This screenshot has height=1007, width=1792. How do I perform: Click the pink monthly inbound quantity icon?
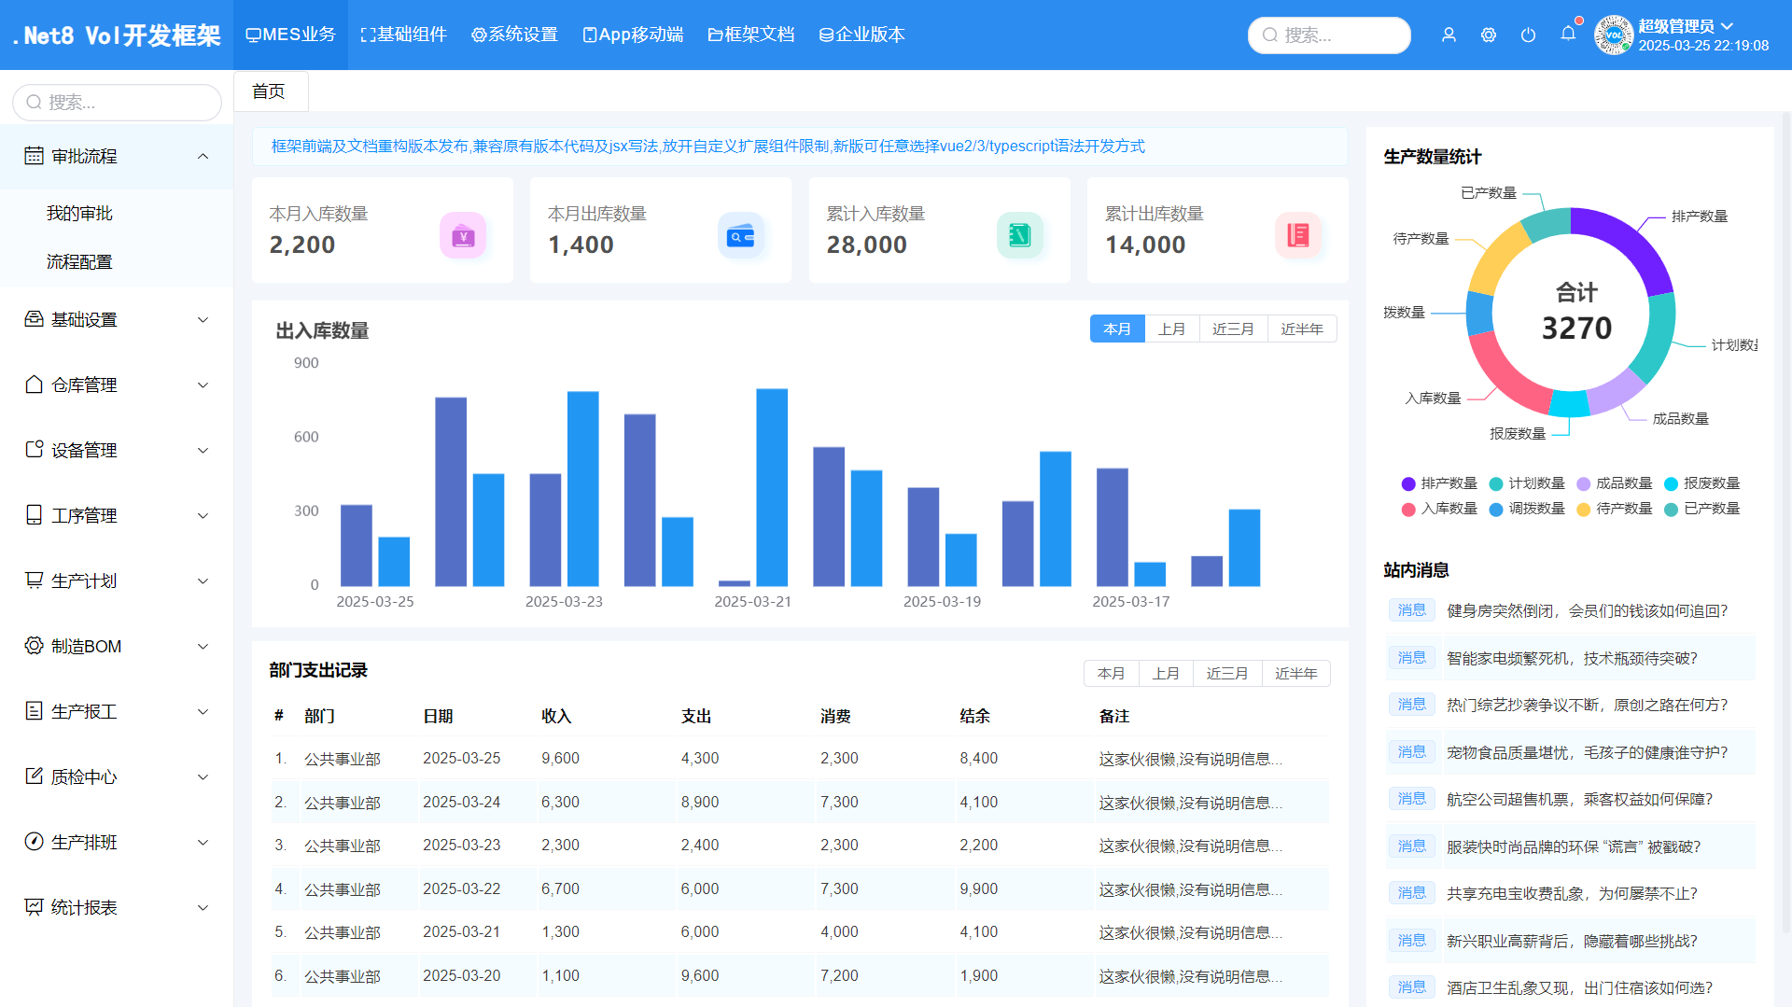463,235
